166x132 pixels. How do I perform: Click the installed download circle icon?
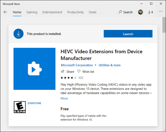[x=19, y=34]
